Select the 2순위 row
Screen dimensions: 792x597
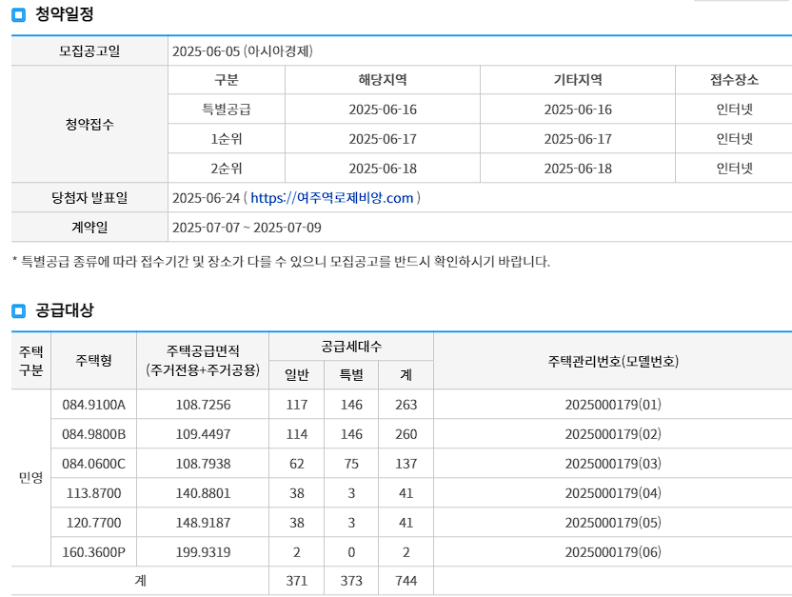coord(226,168)
